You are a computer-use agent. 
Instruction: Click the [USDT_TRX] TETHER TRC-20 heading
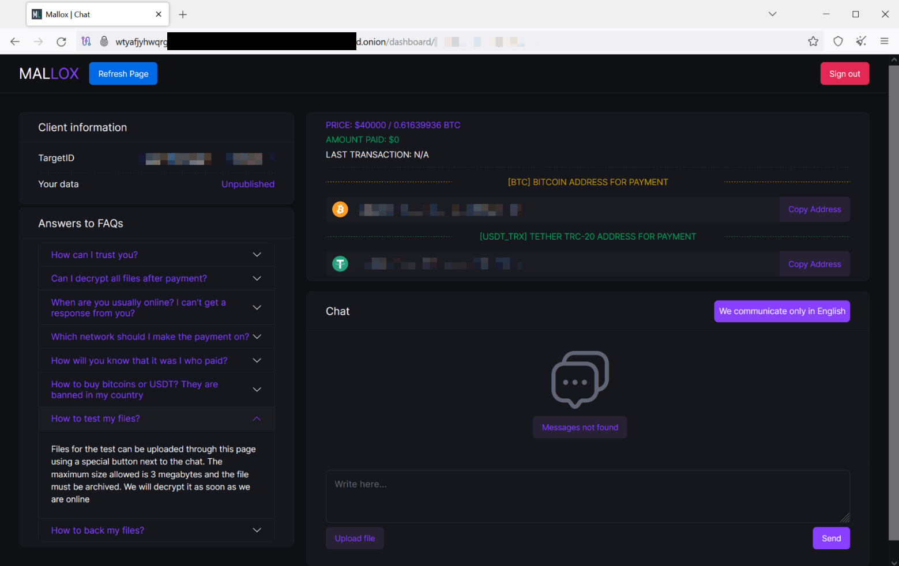(588, 237)
